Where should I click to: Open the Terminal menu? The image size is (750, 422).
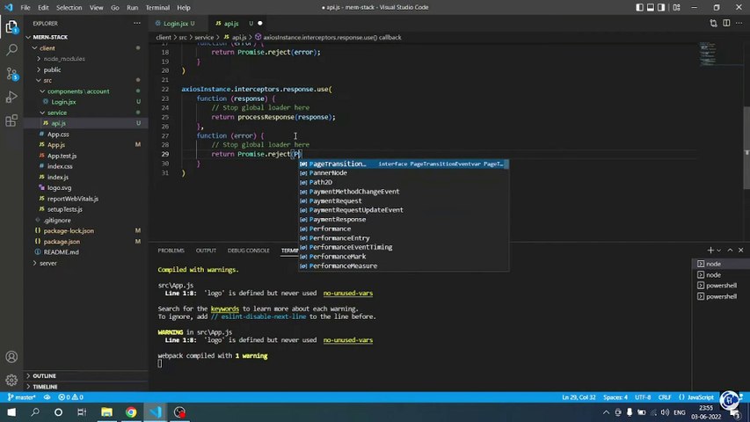[157, 8]
